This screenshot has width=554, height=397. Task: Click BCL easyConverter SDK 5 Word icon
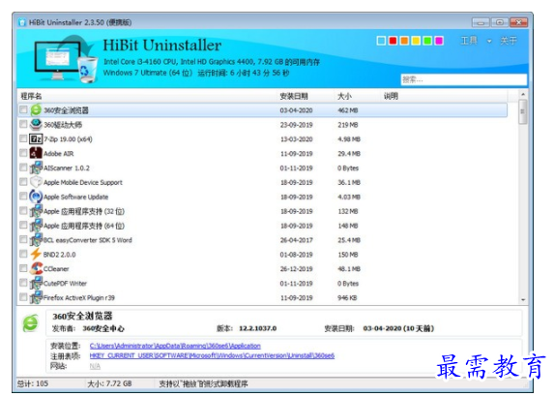point(36,240)
